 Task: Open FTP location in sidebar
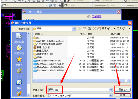(19, 73)
